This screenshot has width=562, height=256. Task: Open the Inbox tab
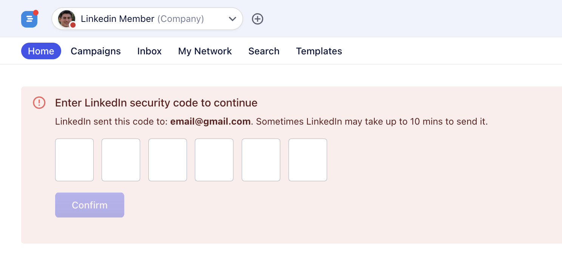coord(150,51)
